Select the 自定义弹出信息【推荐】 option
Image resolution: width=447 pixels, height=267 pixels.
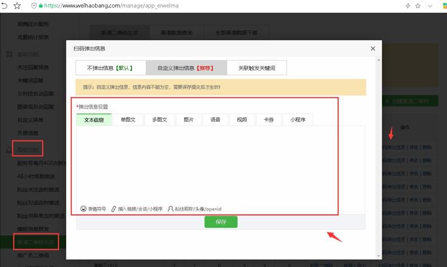click(x=186, y=68)
